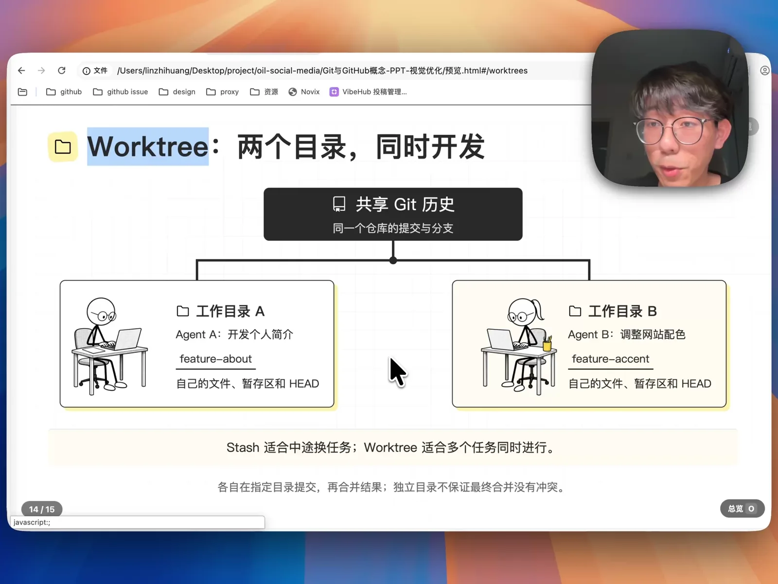
Task: Click the feature-about branch label
Action: (x=216, y=359)
